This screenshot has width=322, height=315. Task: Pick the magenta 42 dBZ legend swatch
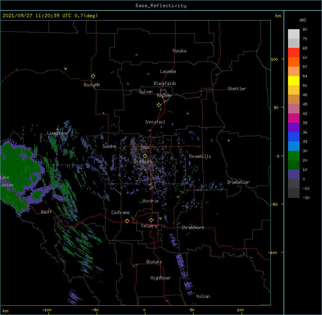[294, 118]
